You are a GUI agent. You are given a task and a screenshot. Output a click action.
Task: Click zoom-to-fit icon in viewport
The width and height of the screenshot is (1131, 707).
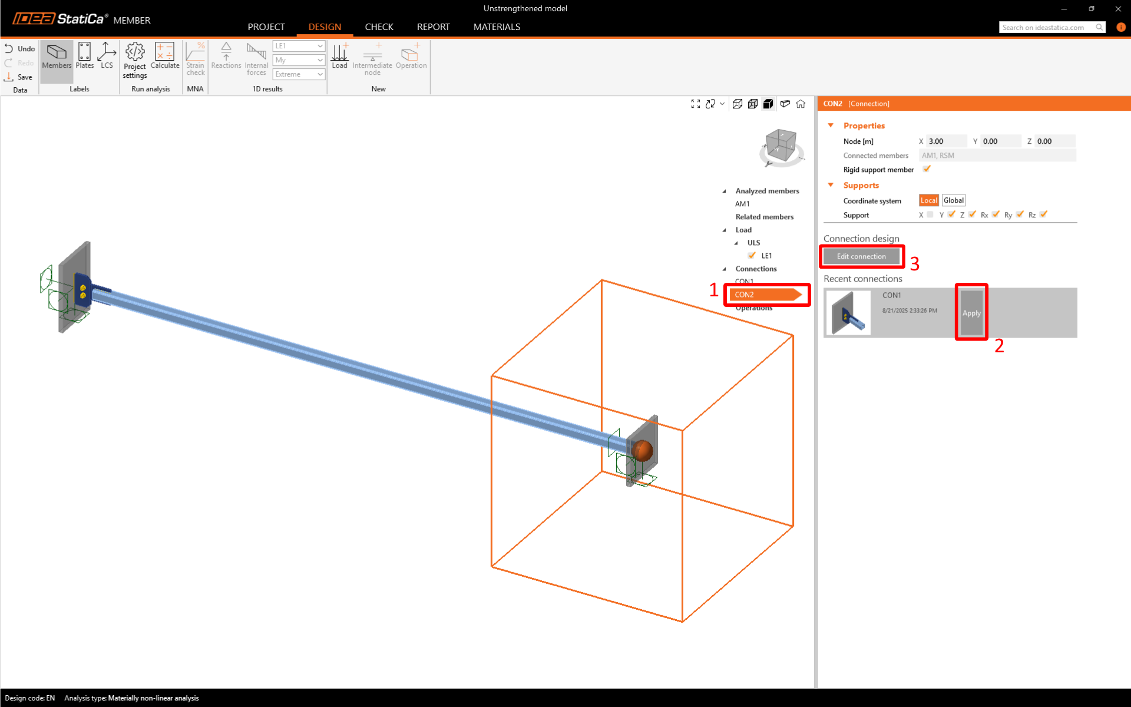(x=696, y=104)
